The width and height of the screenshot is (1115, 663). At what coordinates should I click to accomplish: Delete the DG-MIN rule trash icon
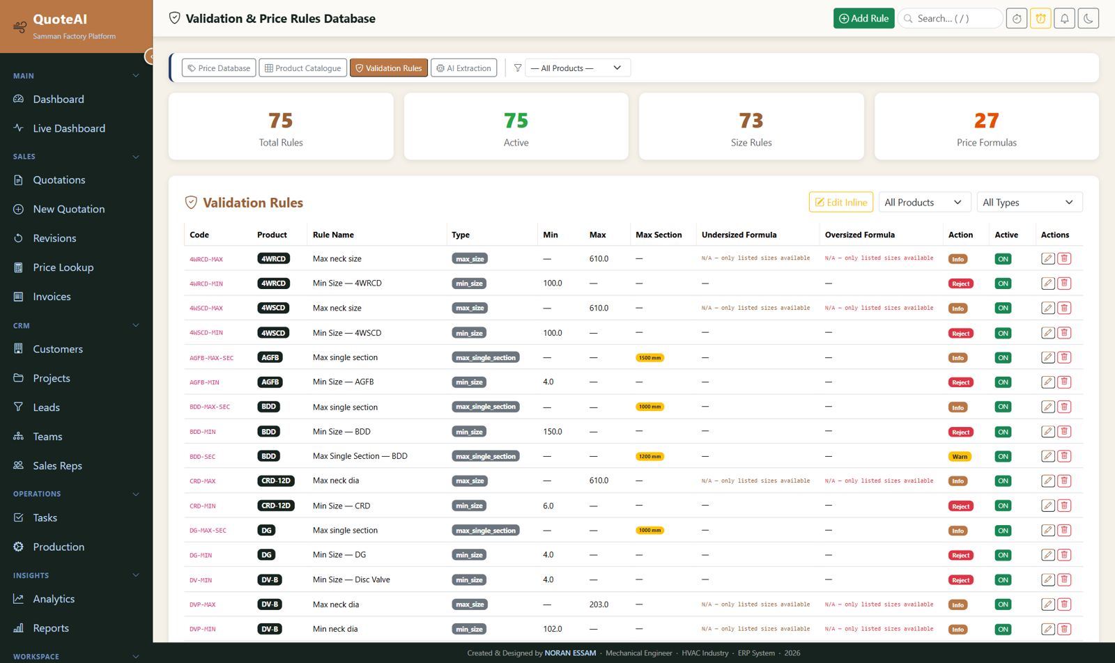(1064, 555)
